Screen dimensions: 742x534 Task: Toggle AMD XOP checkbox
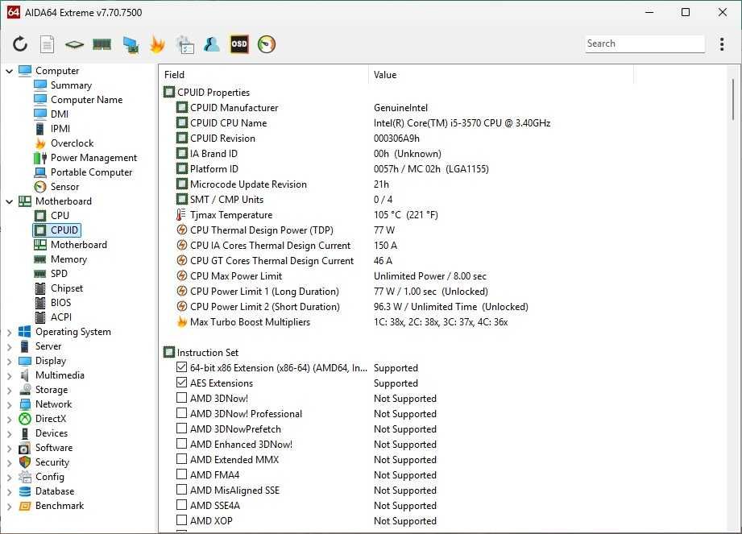tap(181, 520)
